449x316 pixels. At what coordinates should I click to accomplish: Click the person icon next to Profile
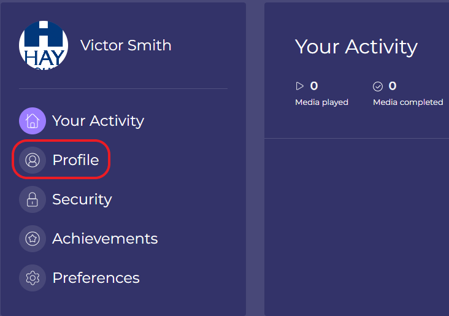(x=33, y=160)
